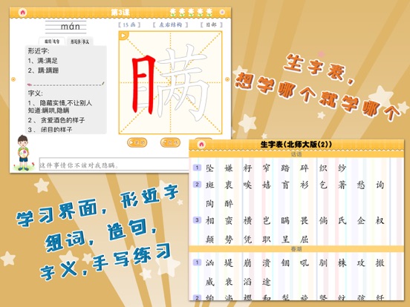Open the round settings icon beside the flowers

pyautogui.click(x=222, y=13)
